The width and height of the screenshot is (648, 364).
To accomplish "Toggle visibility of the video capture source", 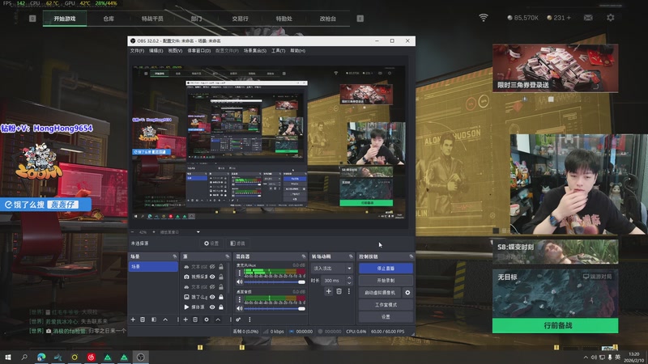I will 212,277.
